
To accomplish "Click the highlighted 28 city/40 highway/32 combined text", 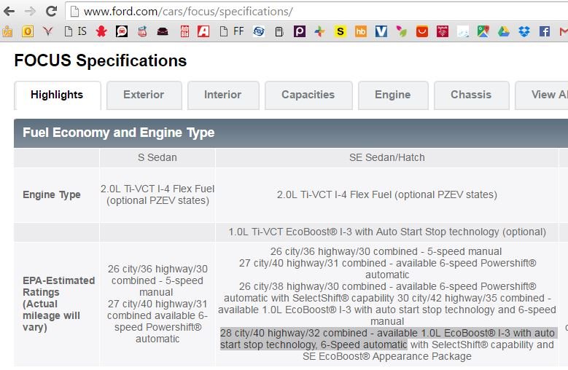I will tap(387, 339).
